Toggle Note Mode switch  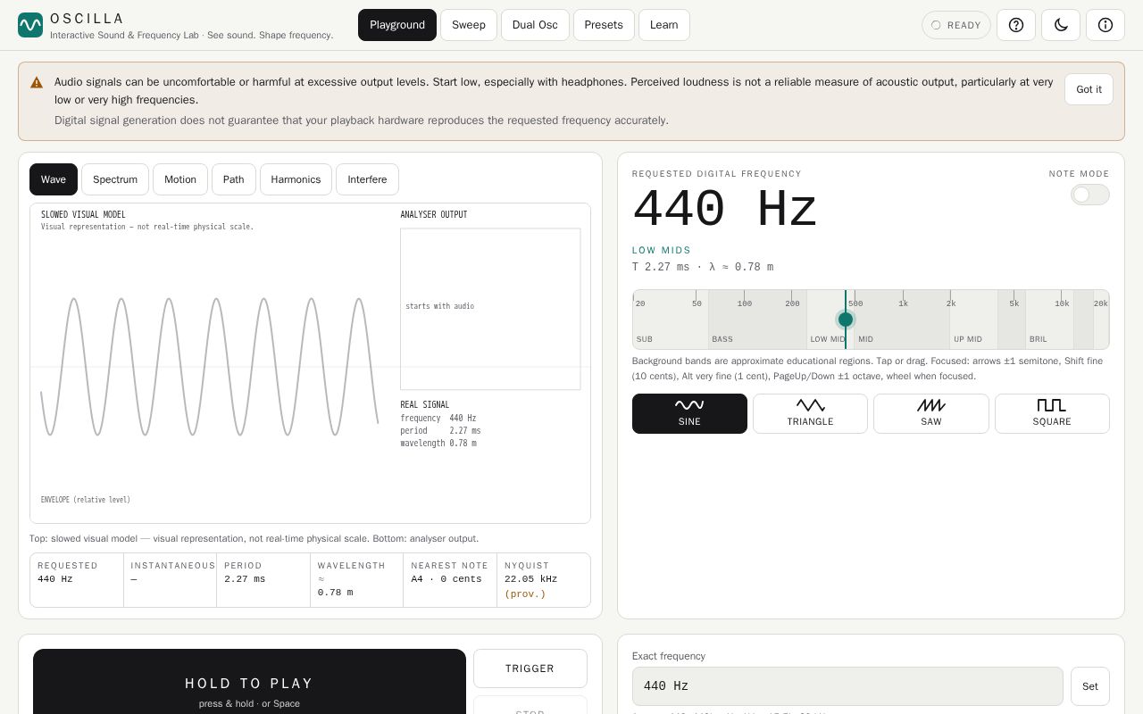pos(1090,195)
